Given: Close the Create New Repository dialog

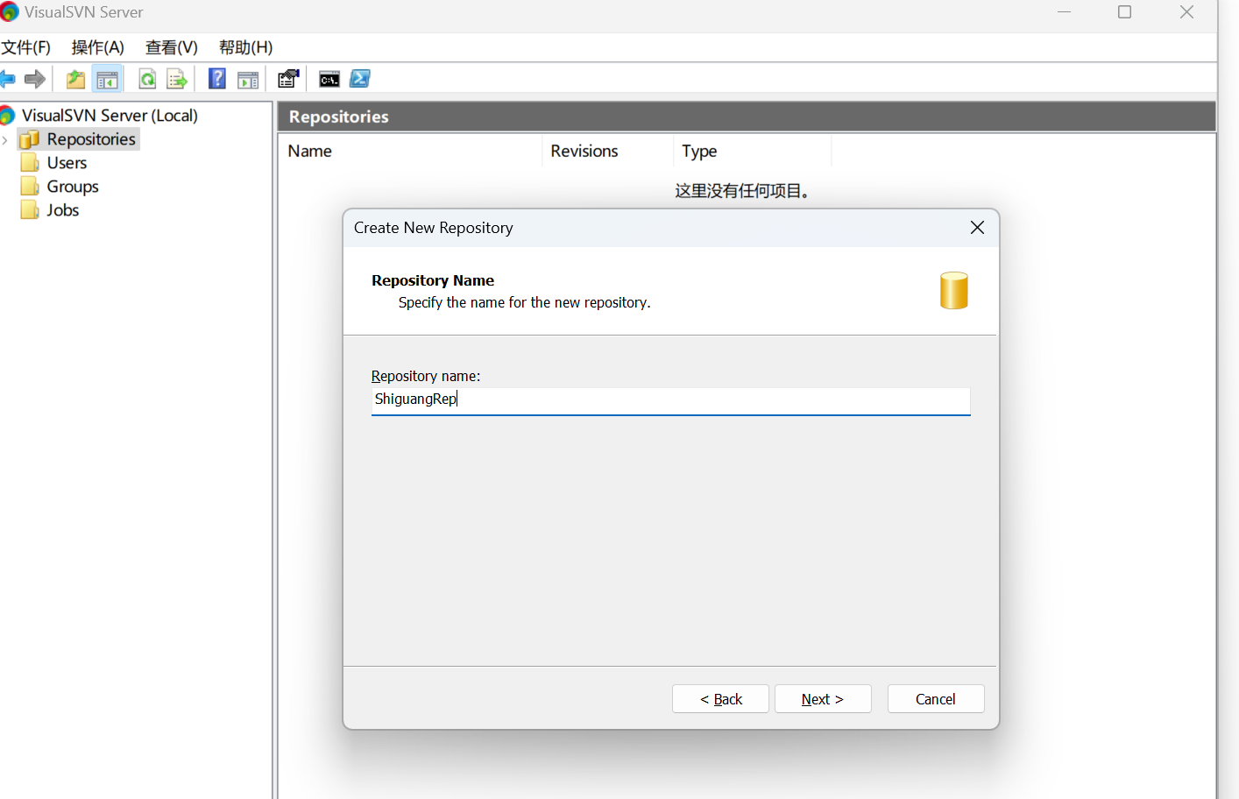Looking at the screenshot, I should click(x=978, y=228).
